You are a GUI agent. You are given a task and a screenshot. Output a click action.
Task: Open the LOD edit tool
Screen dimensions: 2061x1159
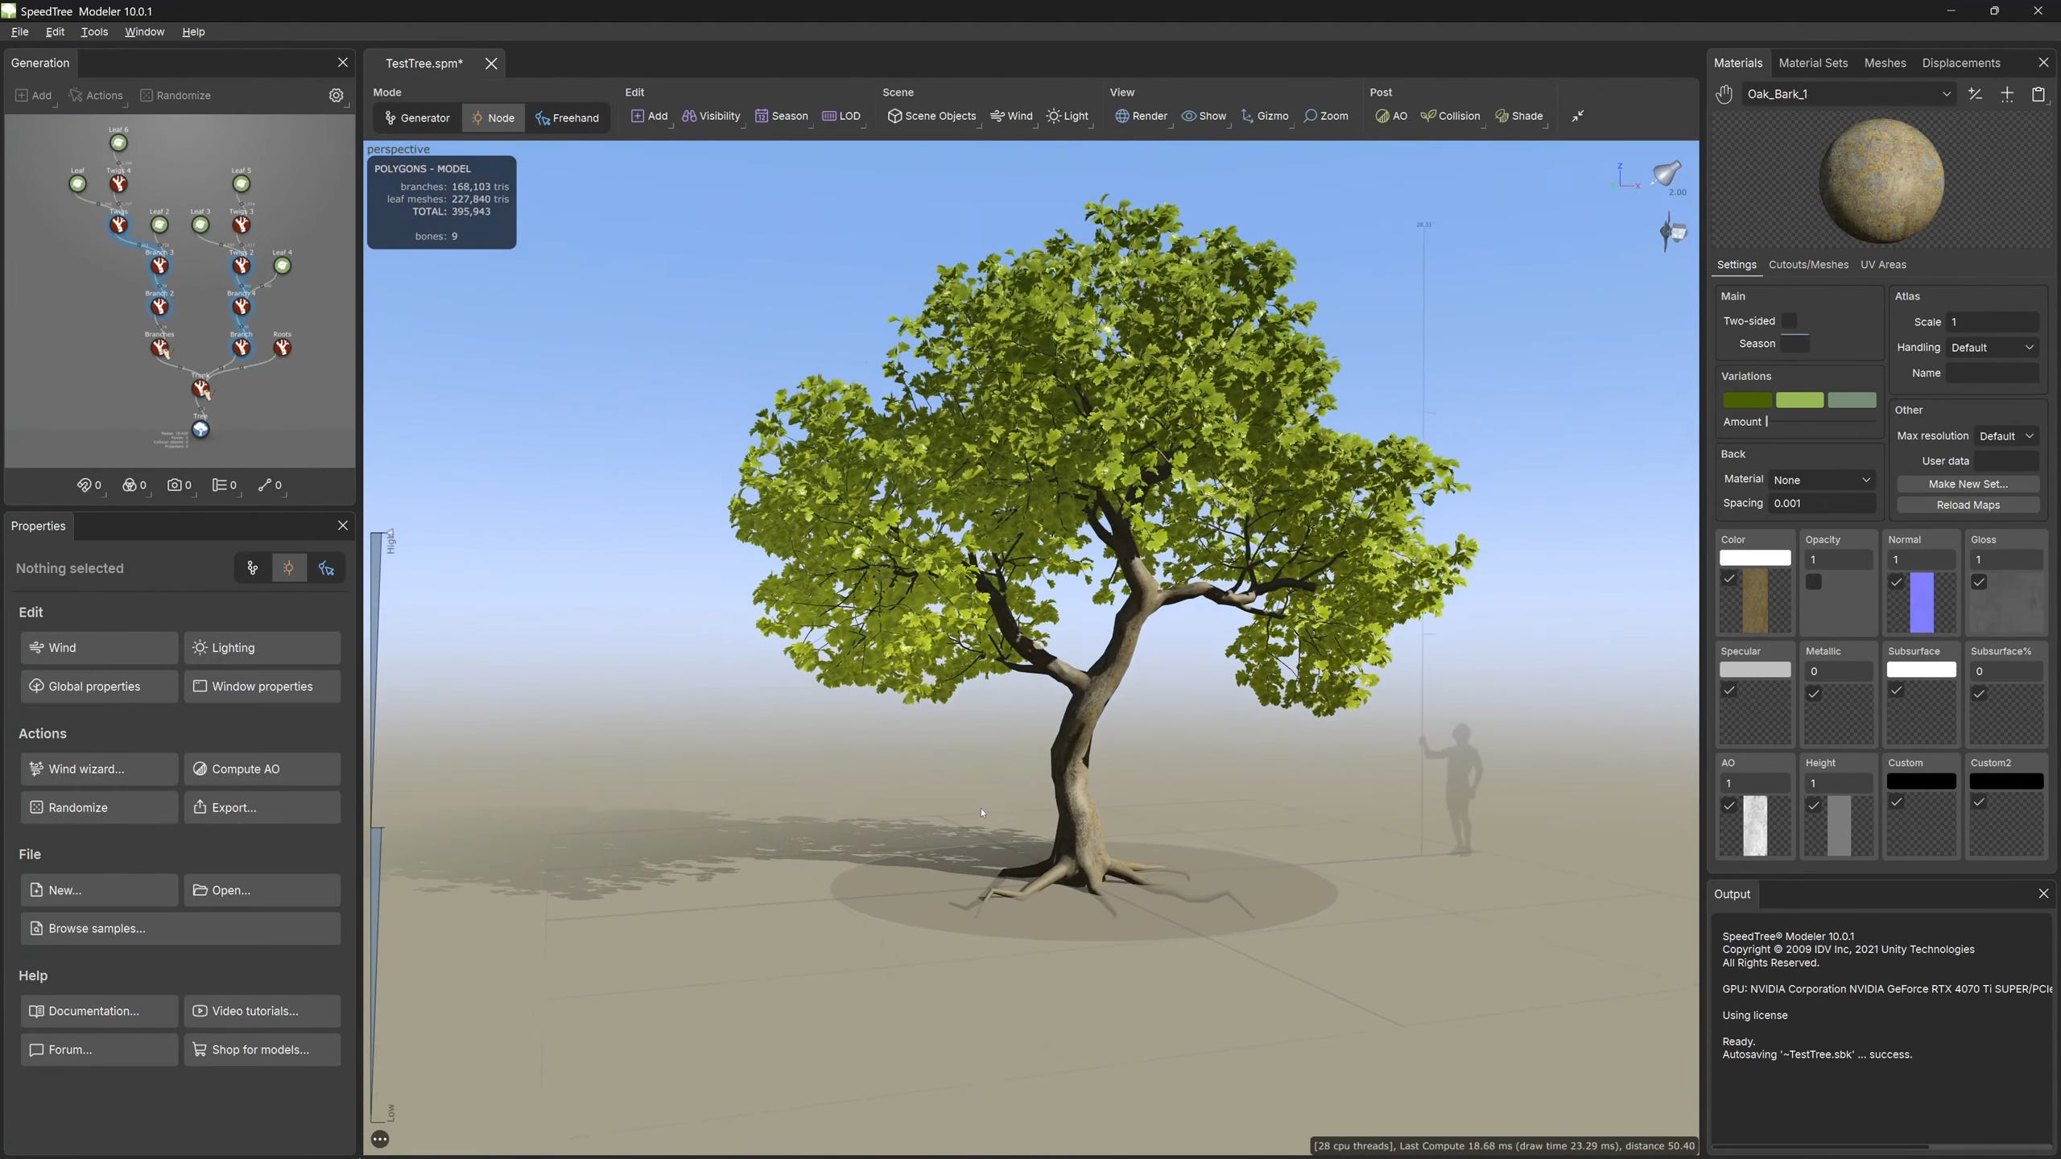pos(841,116)
